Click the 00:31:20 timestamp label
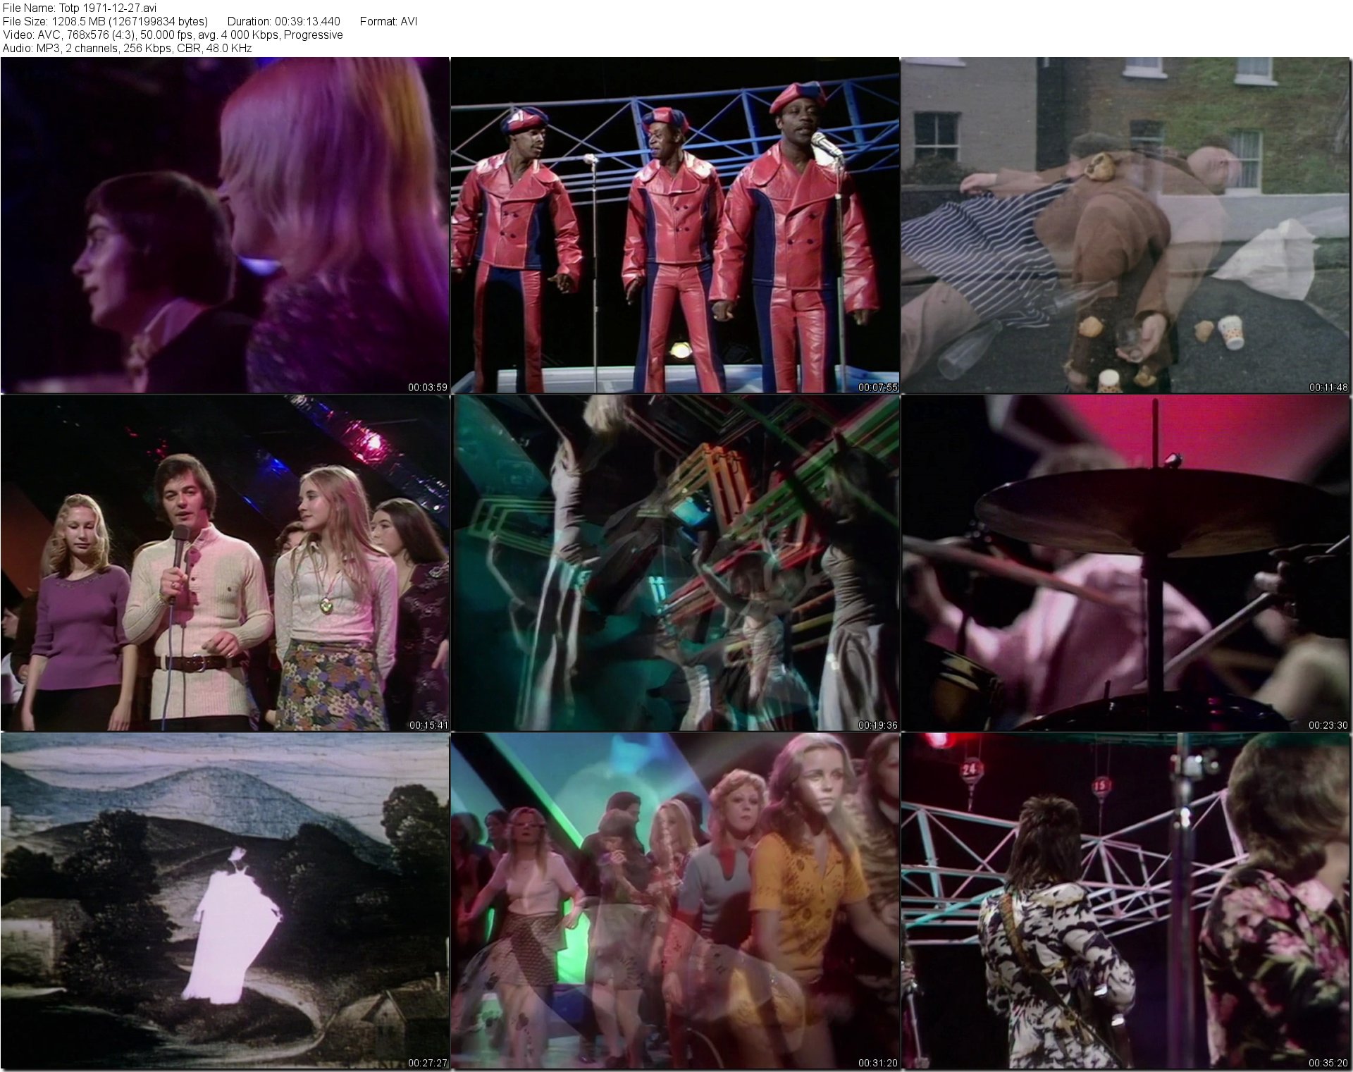 (x=877, y=1063)
